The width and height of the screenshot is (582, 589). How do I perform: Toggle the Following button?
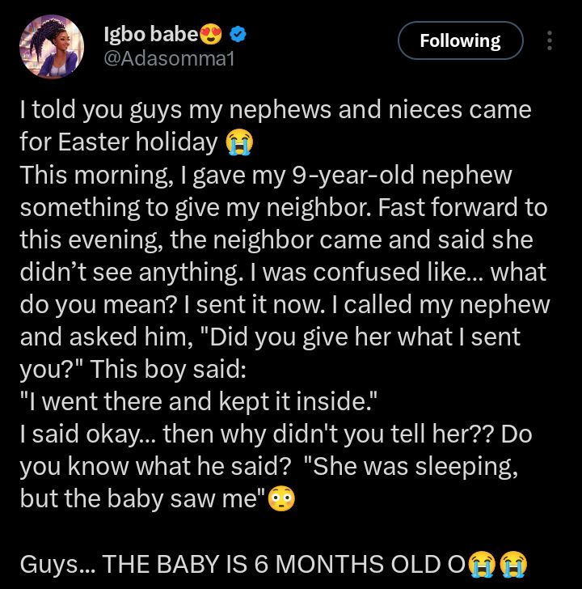pyautogui.click(x=460, y=40)
